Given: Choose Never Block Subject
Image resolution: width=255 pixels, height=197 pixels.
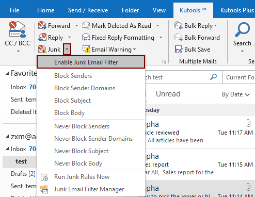Looking at the screenshot, I should (91, 151).
